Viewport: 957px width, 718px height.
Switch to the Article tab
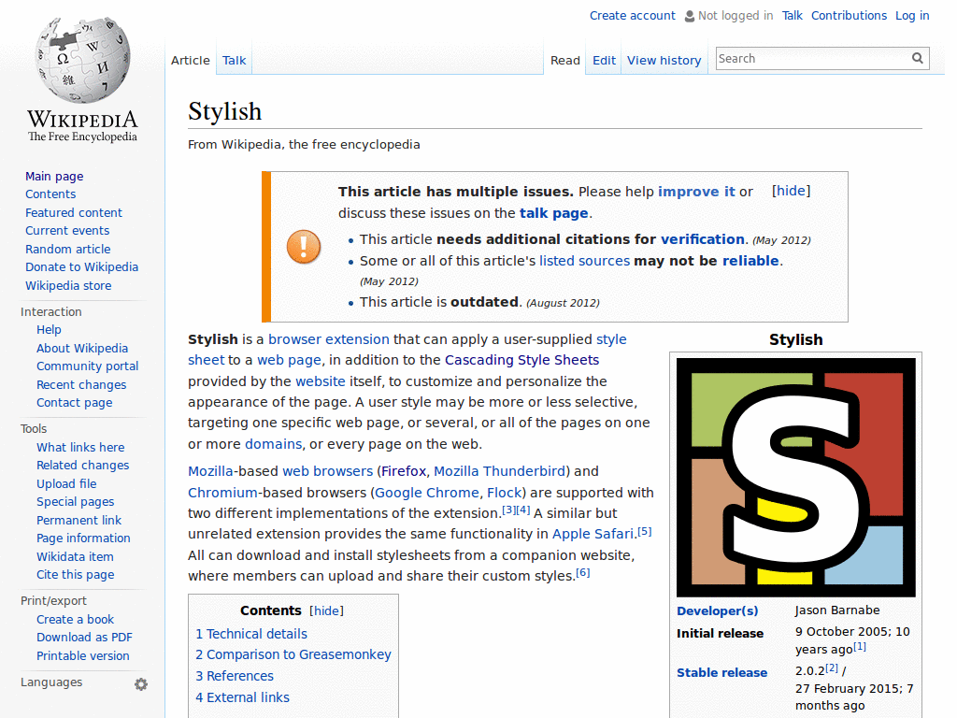191,61
